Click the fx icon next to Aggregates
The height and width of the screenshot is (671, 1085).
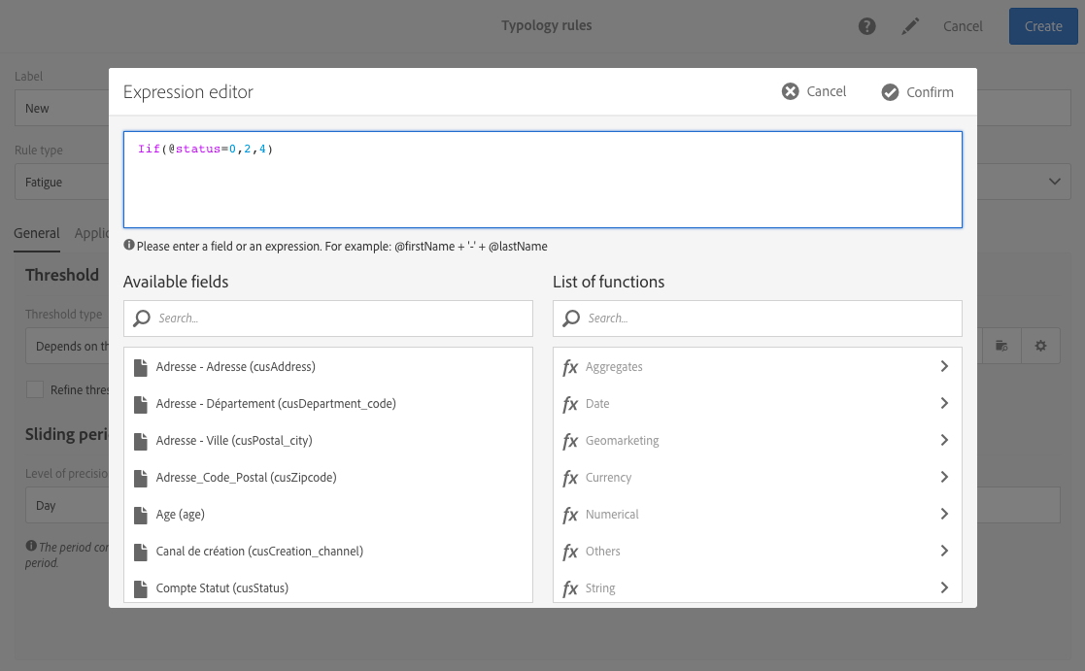pos(570,367)
